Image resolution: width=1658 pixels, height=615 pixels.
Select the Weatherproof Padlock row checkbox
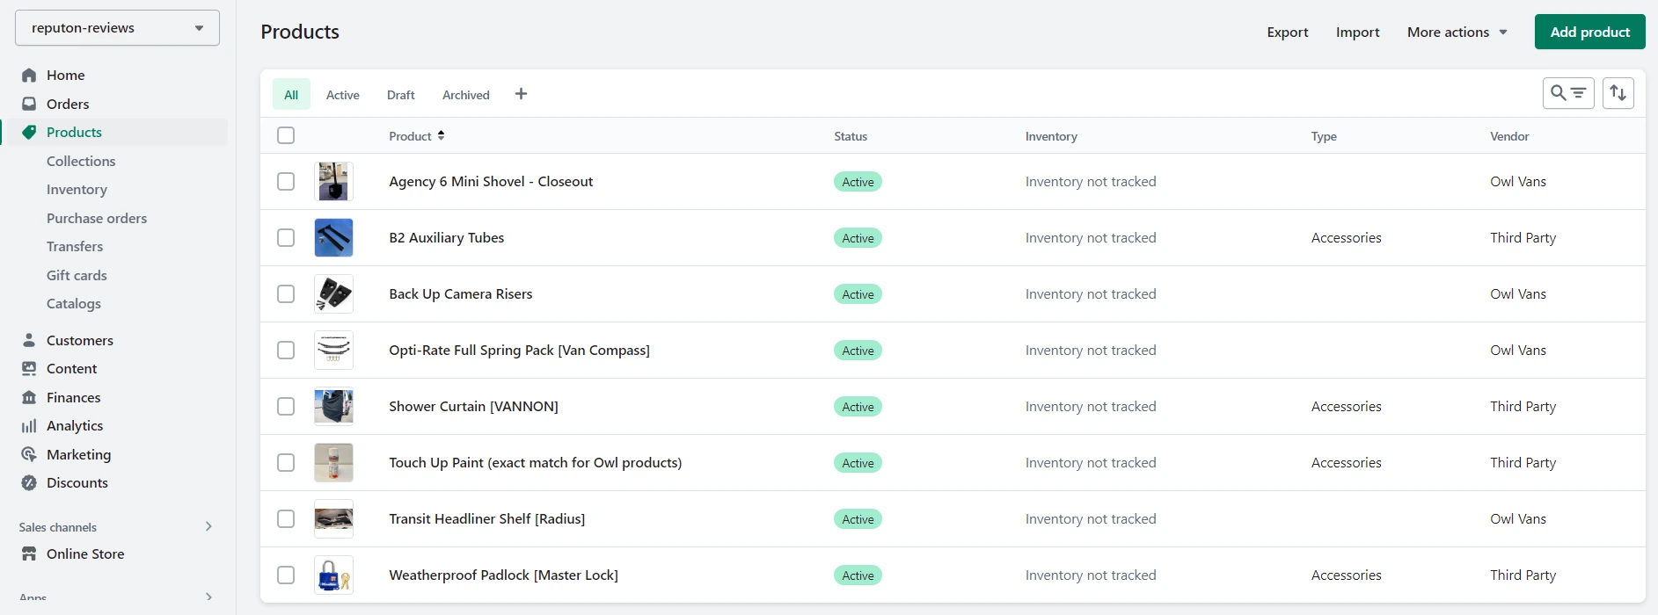(286, 575)
